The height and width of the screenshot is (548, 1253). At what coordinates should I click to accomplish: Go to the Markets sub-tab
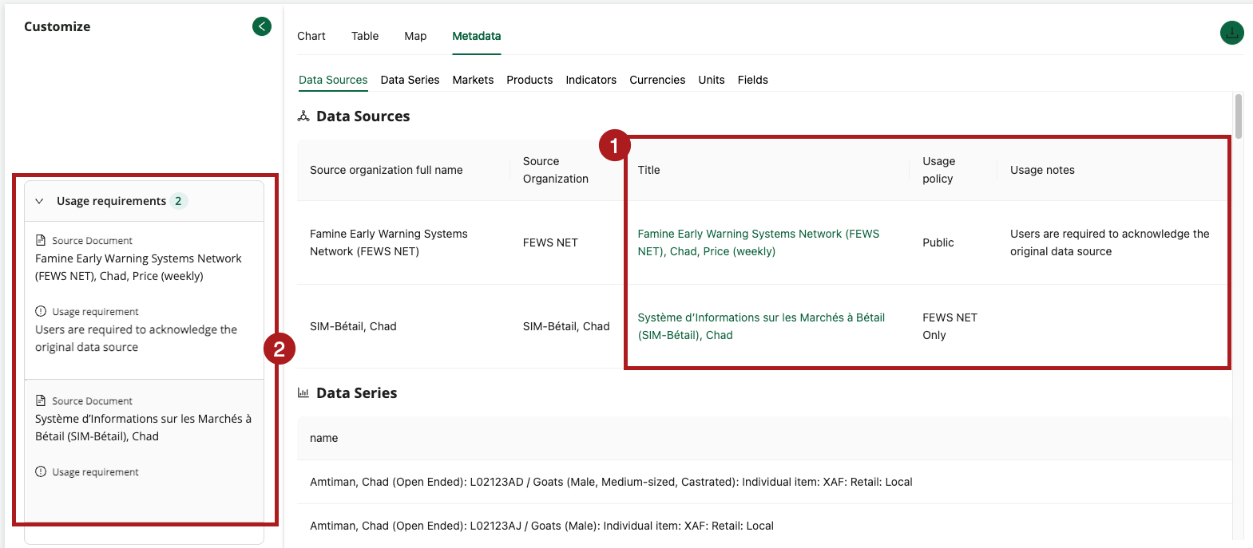tap(473, 80)
